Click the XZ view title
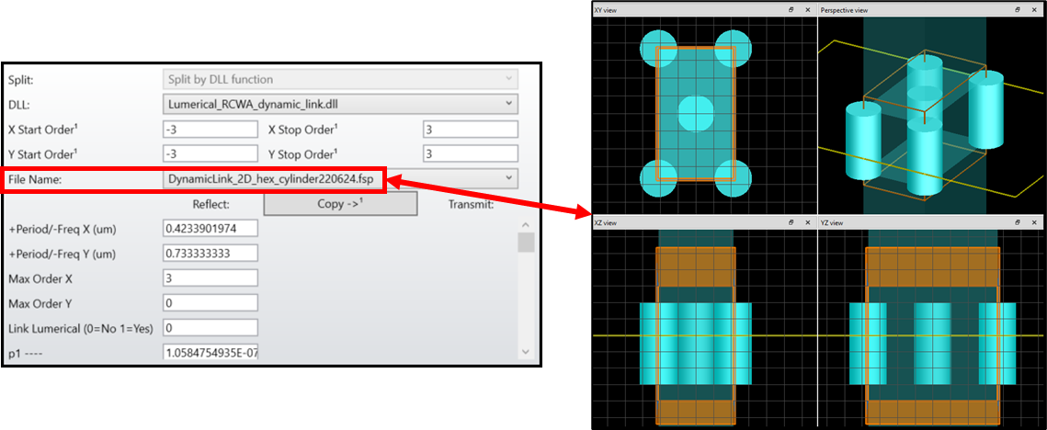1047x430 pixels. pos(607,222)
